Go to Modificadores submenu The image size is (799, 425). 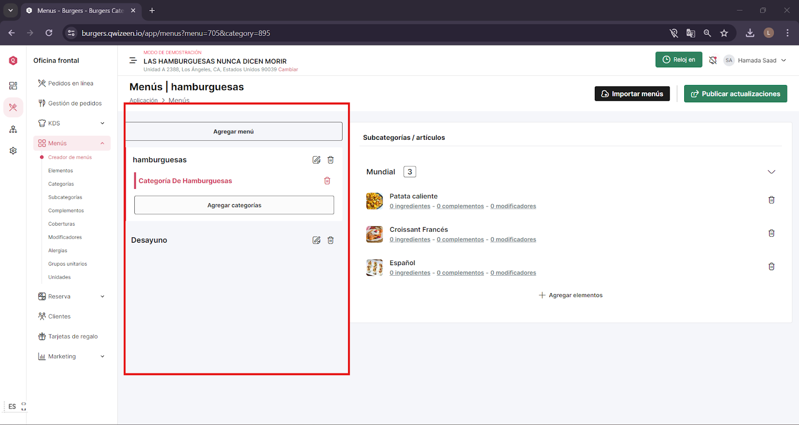click(x=65, y=237)
